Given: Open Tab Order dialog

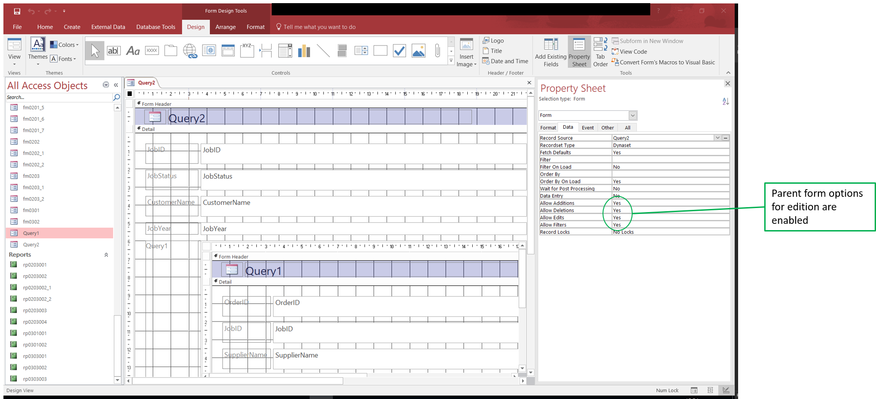Looking at the screenshot, I should pyautogui.click(x=600, y=53).
